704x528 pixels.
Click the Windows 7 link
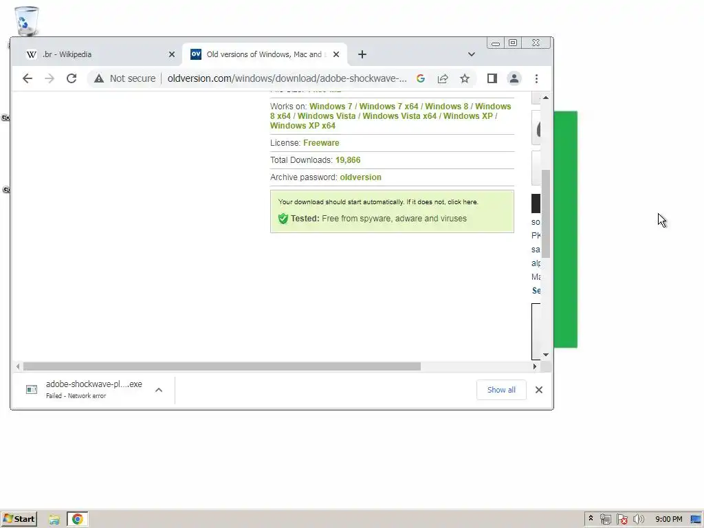click(x=331, y=107)
